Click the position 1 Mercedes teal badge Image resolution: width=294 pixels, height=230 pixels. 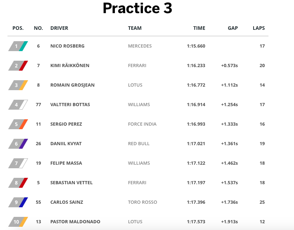pos(18,46)
